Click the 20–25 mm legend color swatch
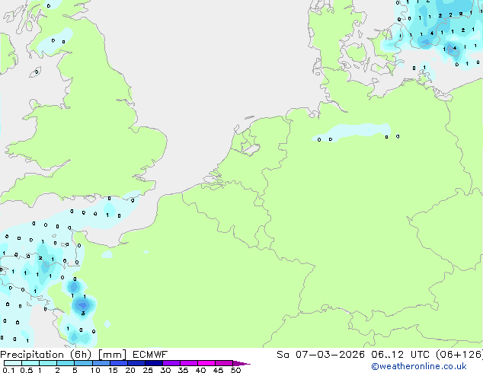This screenshot has height=373, width=483. [x=136, y=363]
